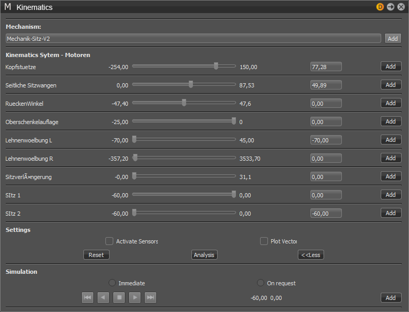Image resolution: width=409 pixels, height=312 pixels.
Task: Click Add next to the Kopfstuetze row
Action: [x=391, y=66]
